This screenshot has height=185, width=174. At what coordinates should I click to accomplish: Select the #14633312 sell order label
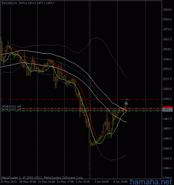11,107
